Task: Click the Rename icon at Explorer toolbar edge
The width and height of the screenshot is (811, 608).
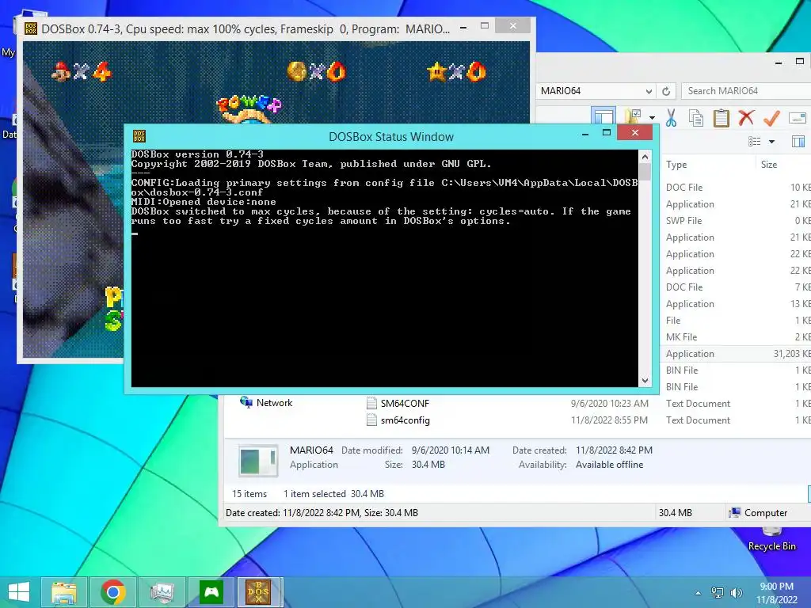Action: click(x=797, y=118)
